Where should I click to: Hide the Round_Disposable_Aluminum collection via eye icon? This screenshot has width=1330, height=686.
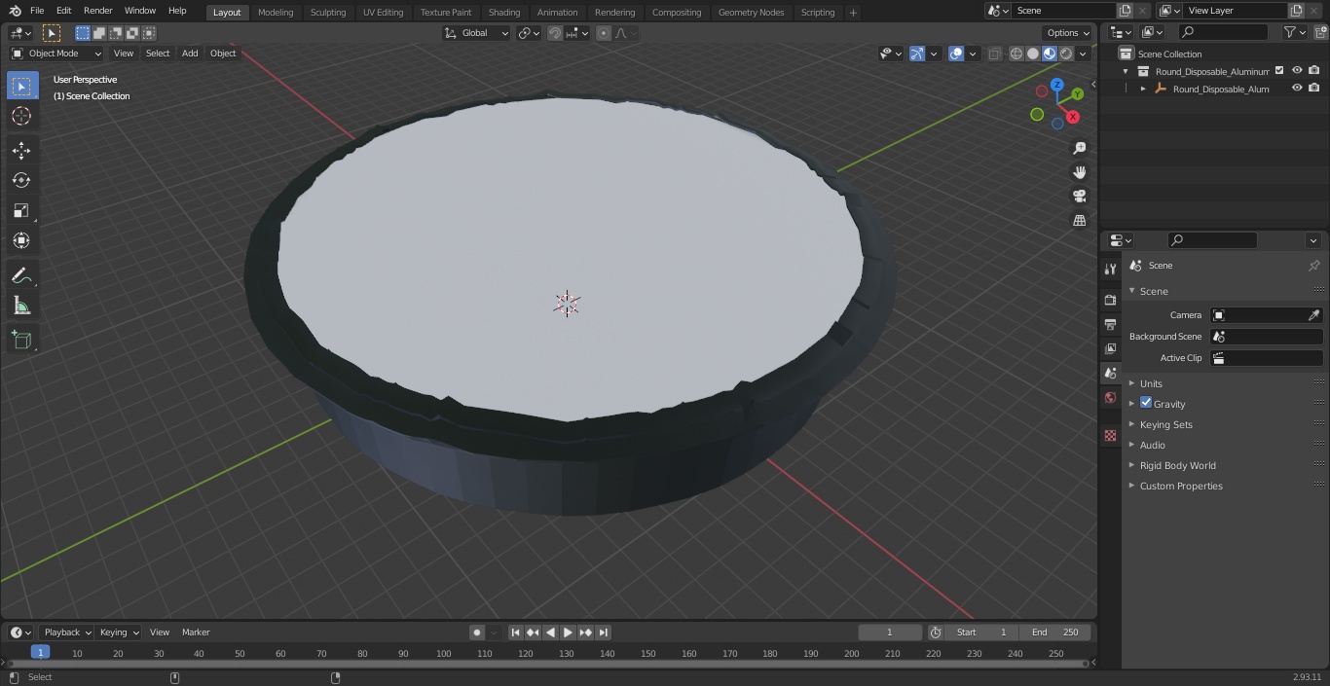pyautogui.click(x=1297, y=71)
